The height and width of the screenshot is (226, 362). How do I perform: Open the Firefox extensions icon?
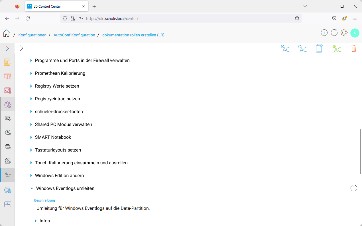tap(345, 18)
